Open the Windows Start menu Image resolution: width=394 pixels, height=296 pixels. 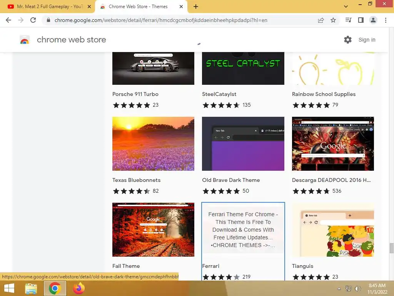tap(9, 288)
